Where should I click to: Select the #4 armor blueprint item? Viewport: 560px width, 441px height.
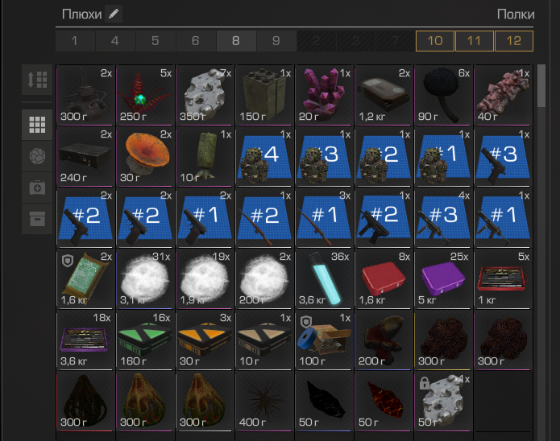click(264, 156)
